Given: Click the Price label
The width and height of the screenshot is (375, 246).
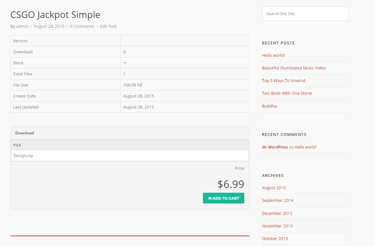Looking at the screenshot, I should click(239, 168).
